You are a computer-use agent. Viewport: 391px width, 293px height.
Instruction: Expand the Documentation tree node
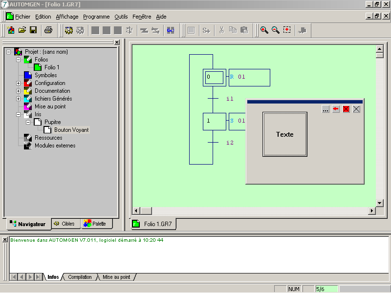coord(19,91)
